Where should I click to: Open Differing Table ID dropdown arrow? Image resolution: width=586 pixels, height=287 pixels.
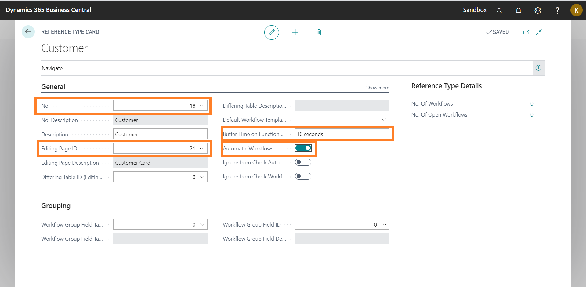pos(202,177)
